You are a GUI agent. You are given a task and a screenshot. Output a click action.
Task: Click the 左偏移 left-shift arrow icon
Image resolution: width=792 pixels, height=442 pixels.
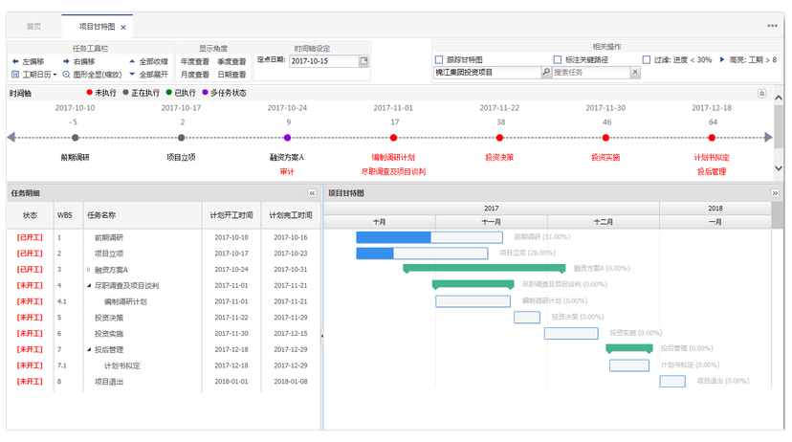(x=15, y=61)
